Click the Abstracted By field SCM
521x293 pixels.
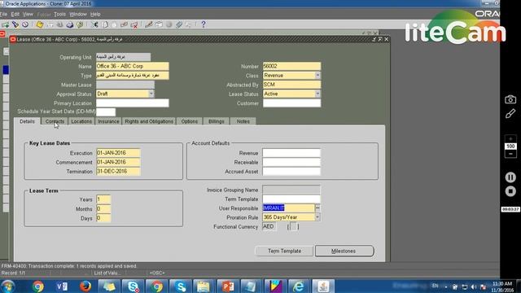click(x=291, y=85)
